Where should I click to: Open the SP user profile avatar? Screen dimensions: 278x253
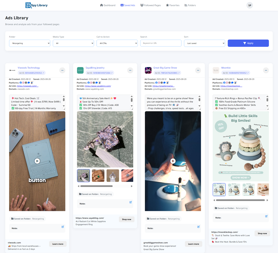[250, 5]
